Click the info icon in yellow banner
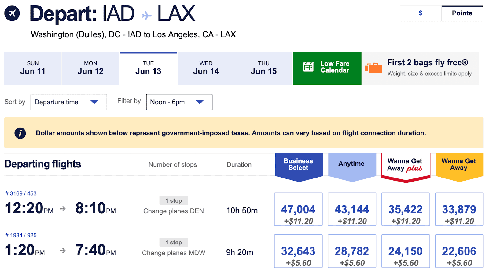Image resolution: width=489 pixels, height=274 pixels. coord(20,133)
